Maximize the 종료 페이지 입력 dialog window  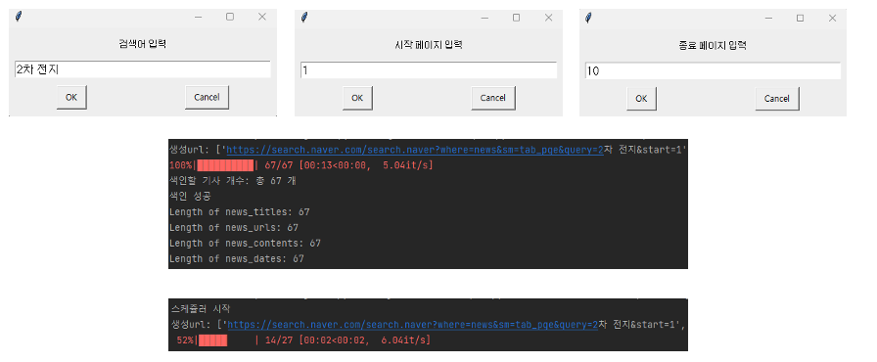(x=801, y=19)
